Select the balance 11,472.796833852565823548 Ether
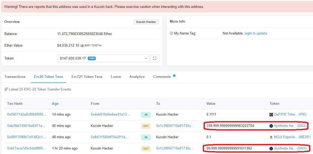This screenshot has height=154, width=313. pyautogui.click(x=85, y=34)
